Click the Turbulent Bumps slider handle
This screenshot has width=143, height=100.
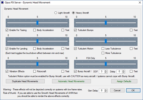[106, 23]
